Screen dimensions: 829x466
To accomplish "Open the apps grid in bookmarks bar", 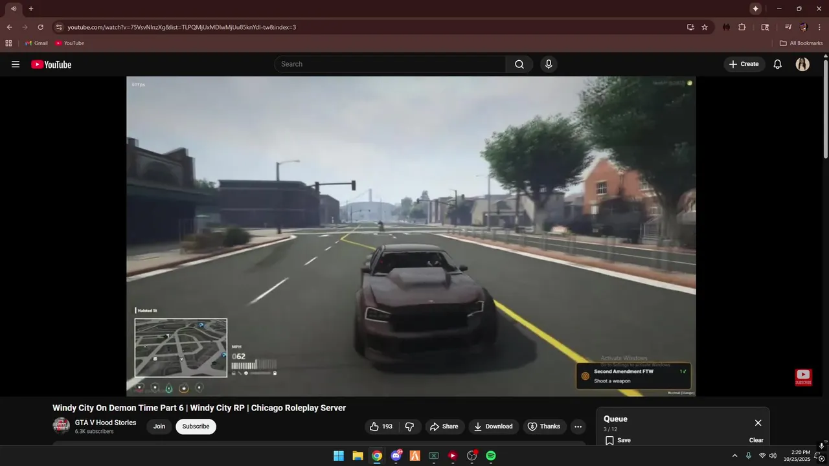I will click(8, 43).
